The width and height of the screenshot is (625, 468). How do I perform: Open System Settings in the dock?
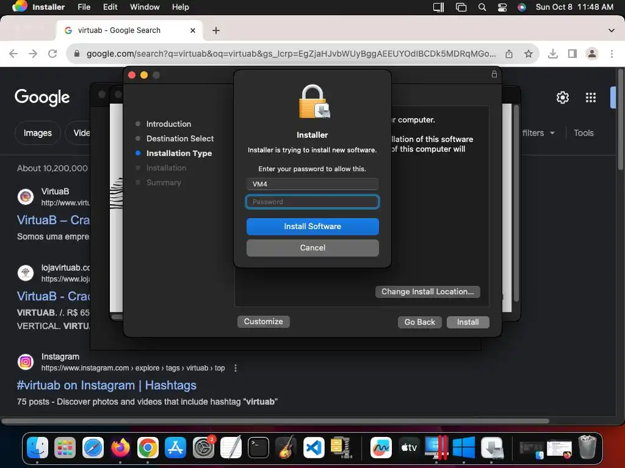click(x=203, y=448)
